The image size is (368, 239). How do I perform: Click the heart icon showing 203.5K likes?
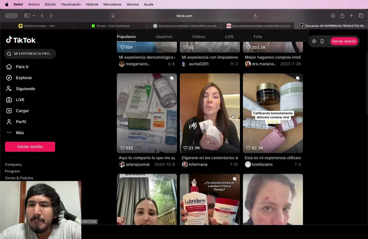pyautogui.click(x=248, y=47)
